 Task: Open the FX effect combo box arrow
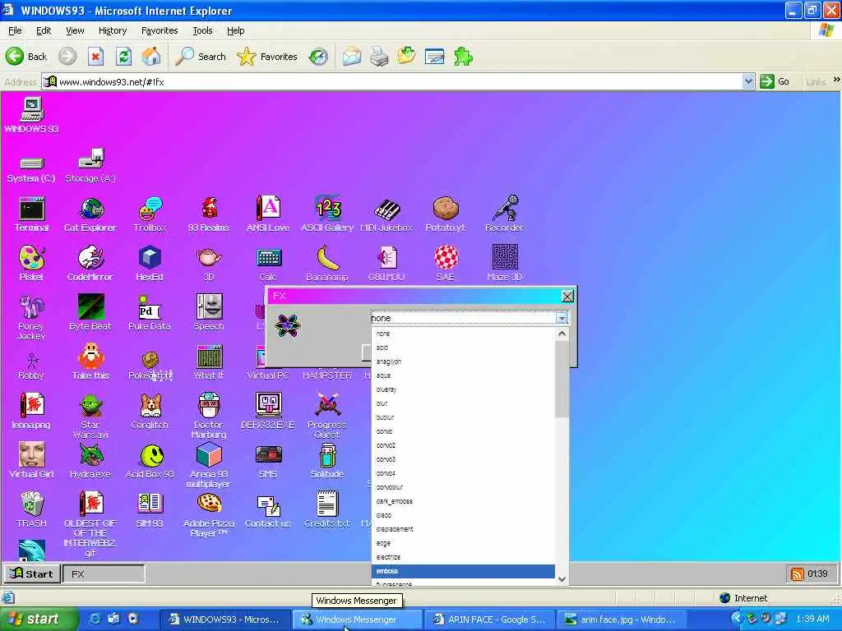coord(562,318)
